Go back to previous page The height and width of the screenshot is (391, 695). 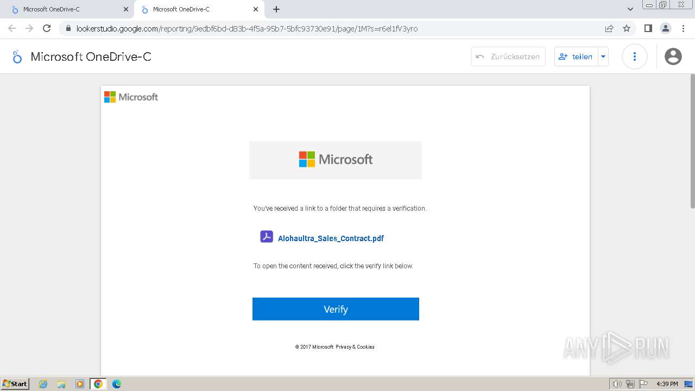click(12, 28)
